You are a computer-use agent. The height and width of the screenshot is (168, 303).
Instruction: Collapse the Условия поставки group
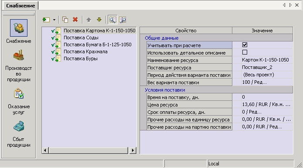[165, 90]
